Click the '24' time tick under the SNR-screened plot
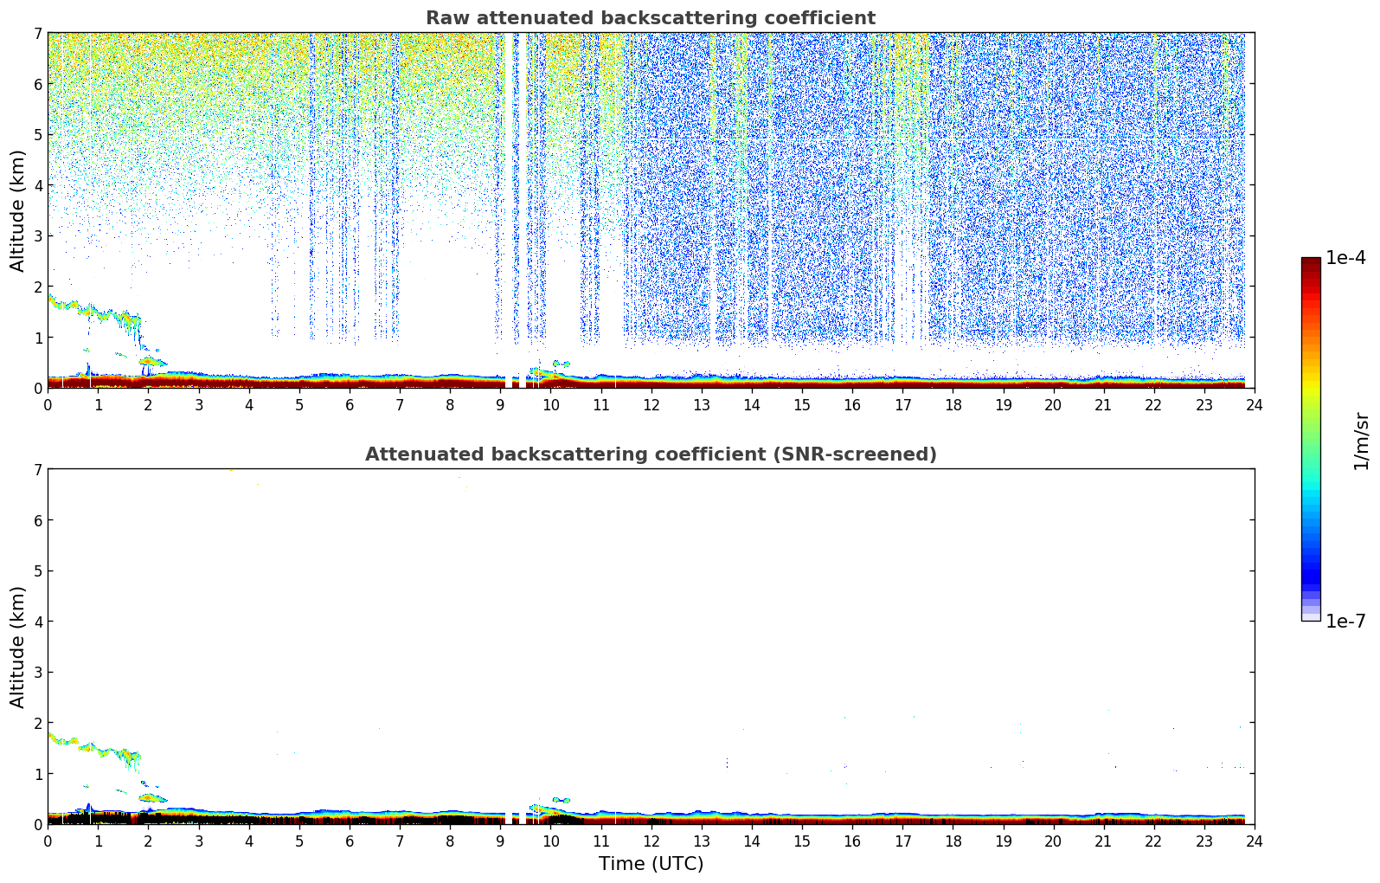Viewport: 1380px width, 883px height. pyautogui.click(x=1255, y=841)
